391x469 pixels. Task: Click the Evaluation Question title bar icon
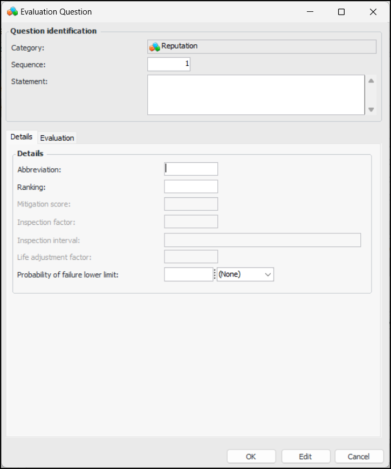click(12, 12)
